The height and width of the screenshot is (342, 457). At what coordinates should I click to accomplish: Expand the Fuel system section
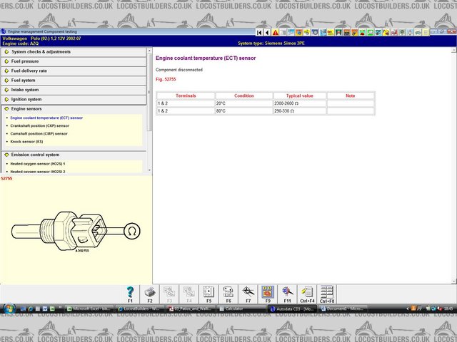click(x=74, y=81)
